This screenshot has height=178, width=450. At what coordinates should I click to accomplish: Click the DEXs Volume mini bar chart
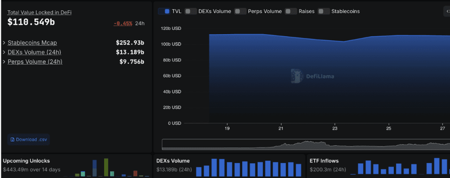click(249, 168)
